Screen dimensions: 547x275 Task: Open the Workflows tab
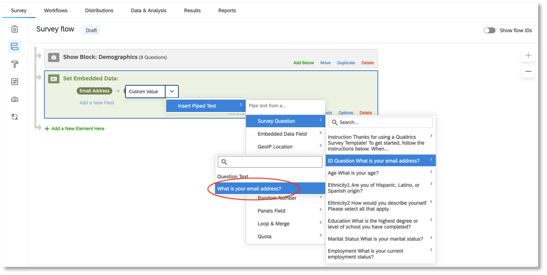55,10
